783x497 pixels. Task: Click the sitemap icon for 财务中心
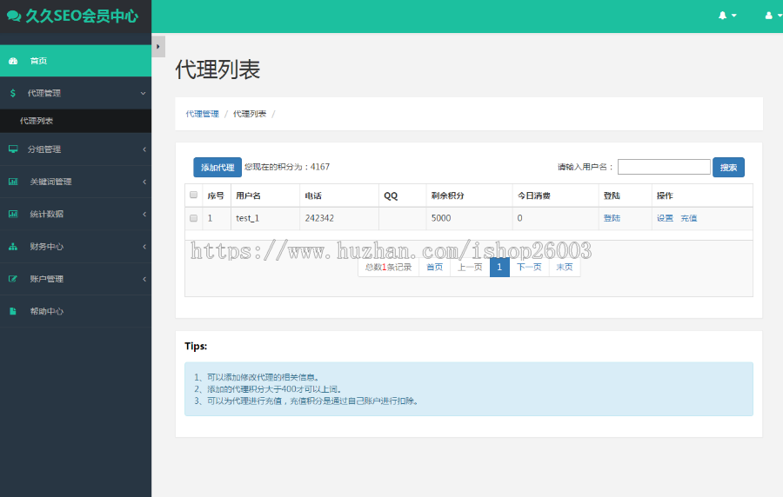[13, 246]
